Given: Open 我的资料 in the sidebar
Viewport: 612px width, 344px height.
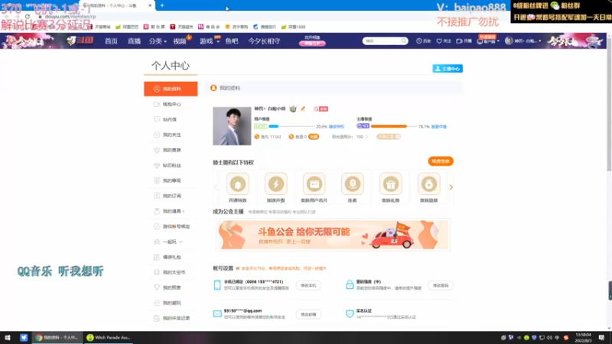Looking at the screenshot, I should [171, 89].
